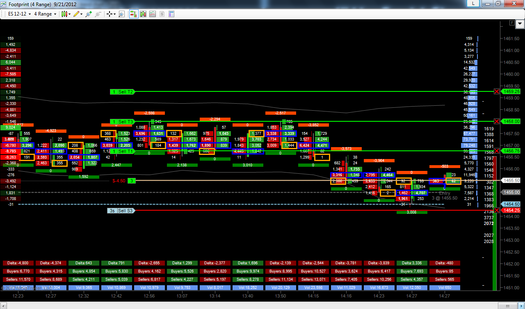
Task: Click the Delta:3,336 cell
Action: (412, 263)
